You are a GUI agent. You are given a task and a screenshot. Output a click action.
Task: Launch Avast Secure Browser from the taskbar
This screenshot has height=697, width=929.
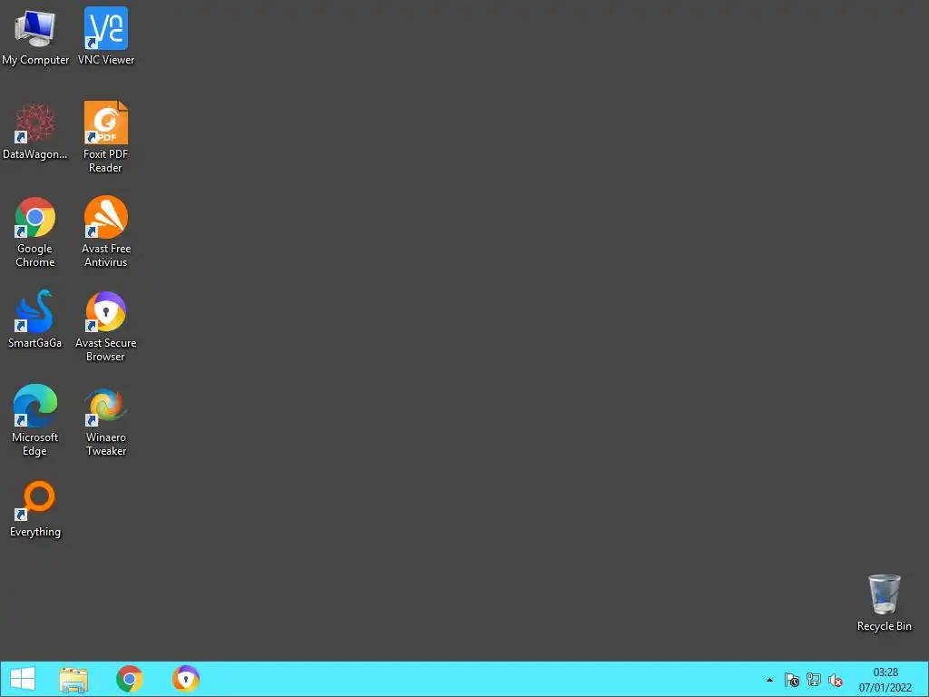click(x=185, y=679)
